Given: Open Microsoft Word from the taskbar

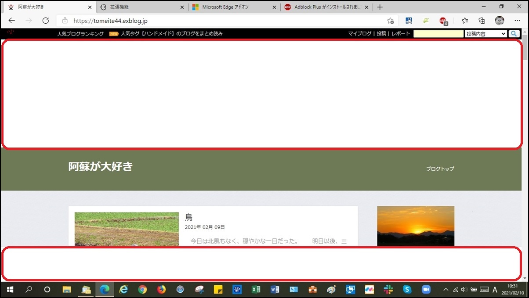Looking at the screenshot, I should point(275,290).
